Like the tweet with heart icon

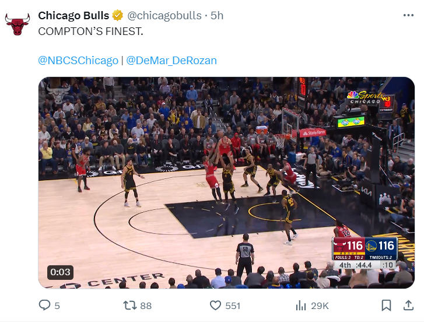click(215, 306)
